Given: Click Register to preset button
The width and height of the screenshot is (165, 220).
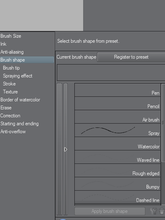Looking at the screenshot, I should coord(131,57).
